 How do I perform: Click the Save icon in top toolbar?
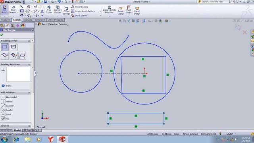(46, 2)
